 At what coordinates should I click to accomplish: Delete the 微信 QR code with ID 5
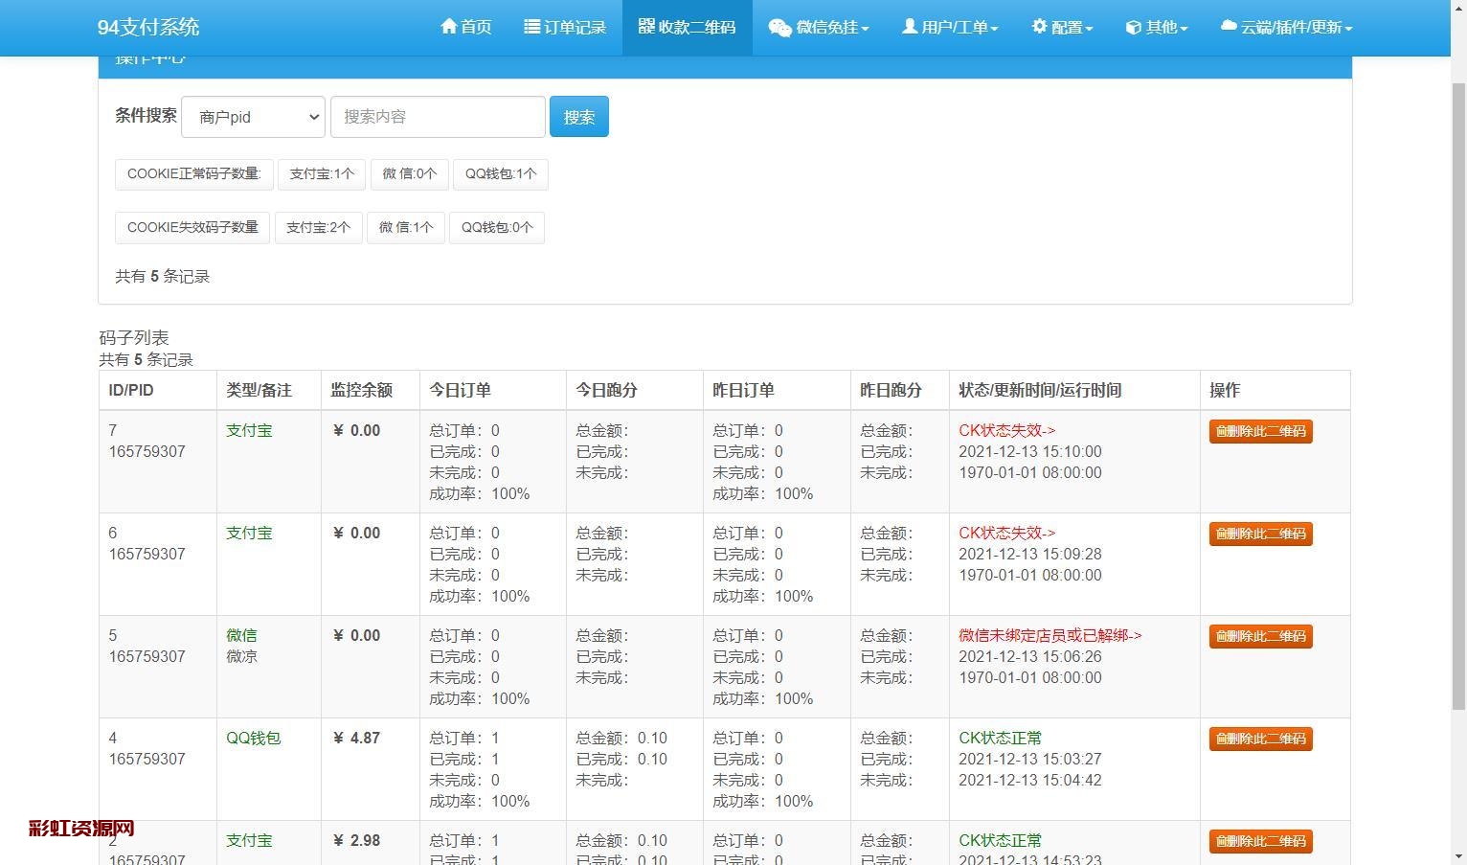pyautogui.click(x=1260, y=636)
